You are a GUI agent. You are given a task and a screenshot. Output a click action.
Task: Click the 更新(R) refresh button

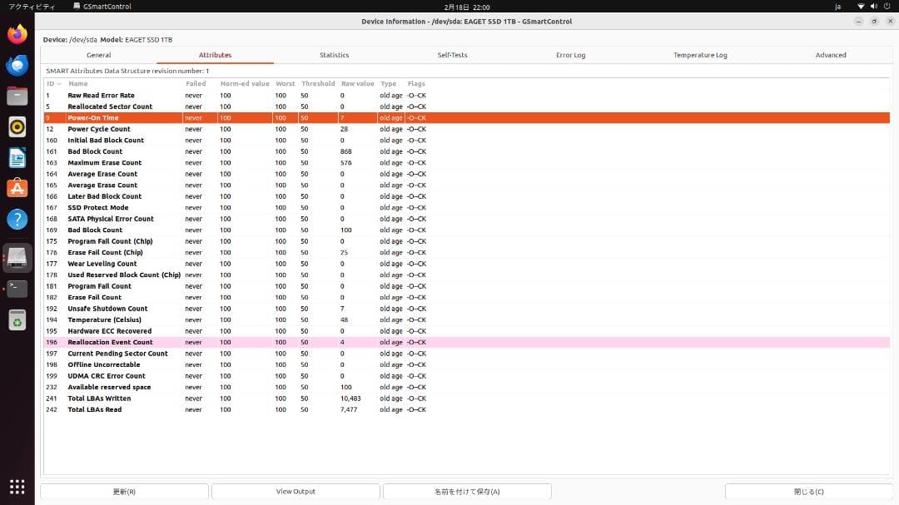point(124,491)
